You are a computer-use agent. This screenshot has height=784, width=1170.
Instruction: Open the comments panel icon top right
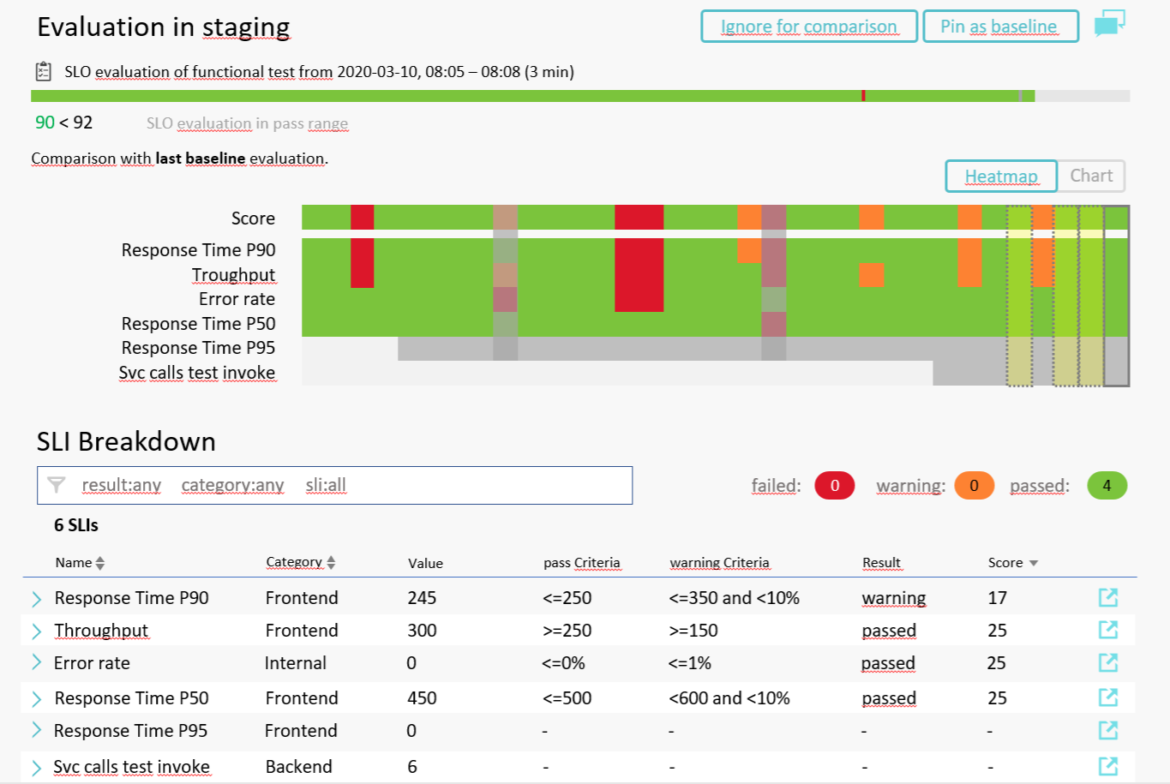click(x=1109, y=21)
